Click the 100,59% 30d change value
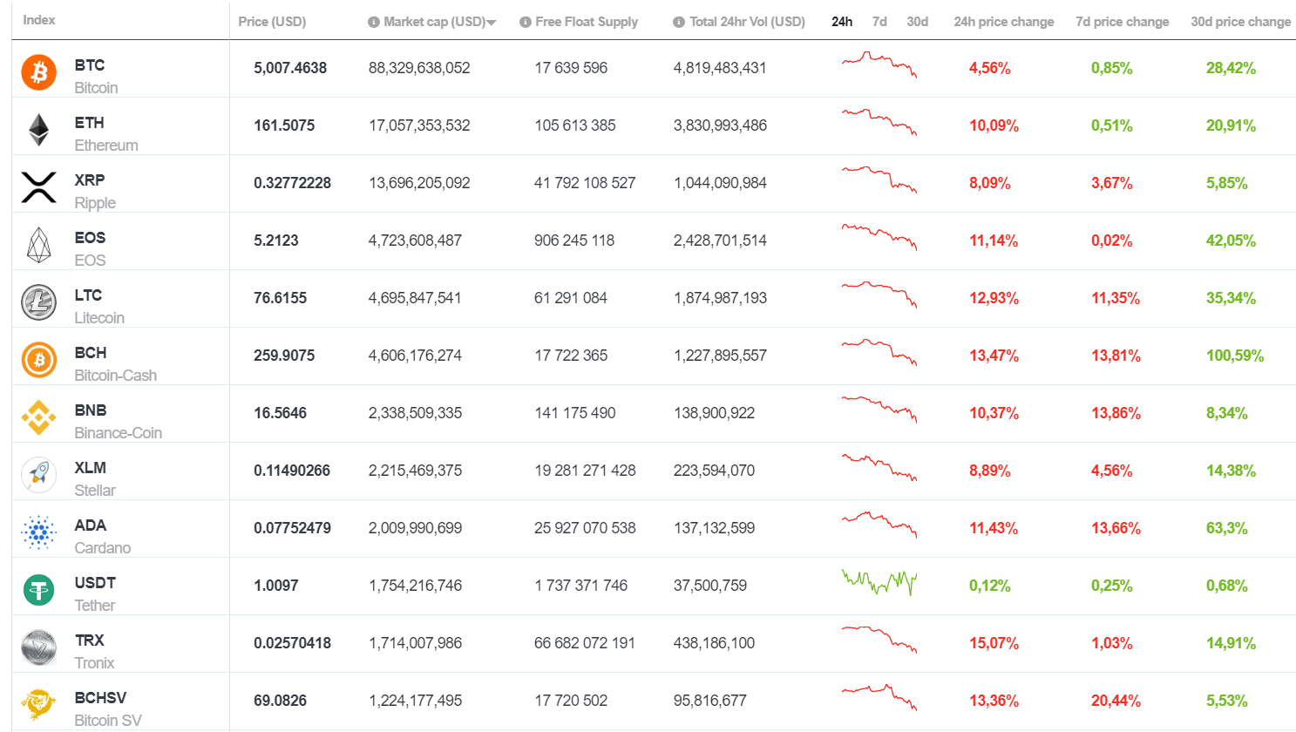1296x732 pixels. (x=1235, y=356)
